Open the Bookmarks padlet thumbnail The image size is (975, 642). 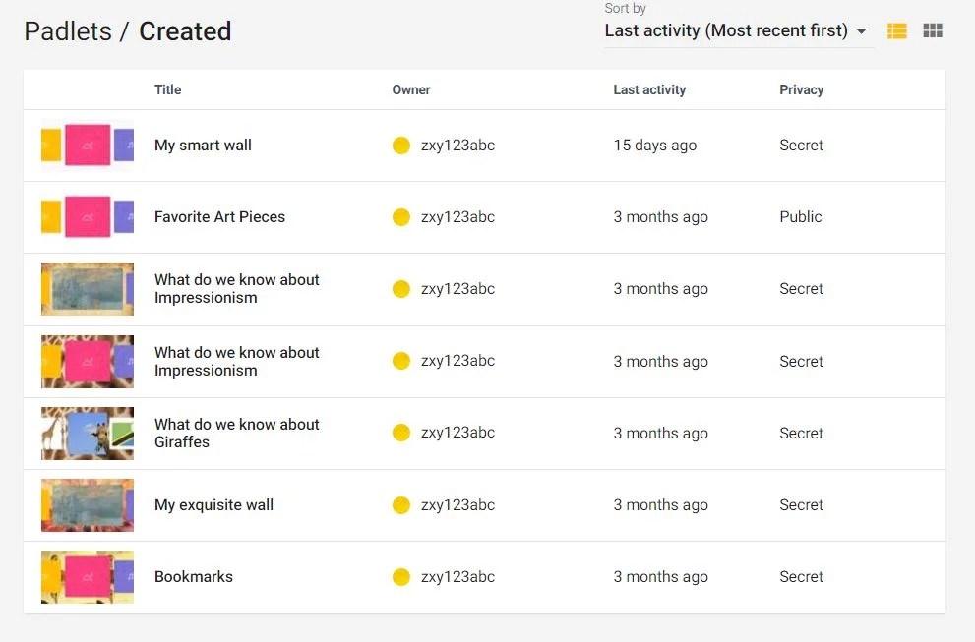[x=88, y=577]
